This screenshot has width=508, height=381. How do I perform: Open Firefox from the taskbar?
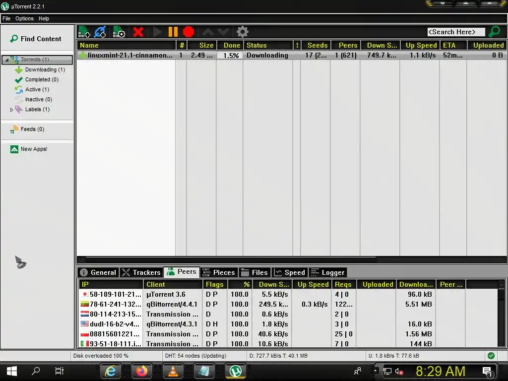click(141, 371)
